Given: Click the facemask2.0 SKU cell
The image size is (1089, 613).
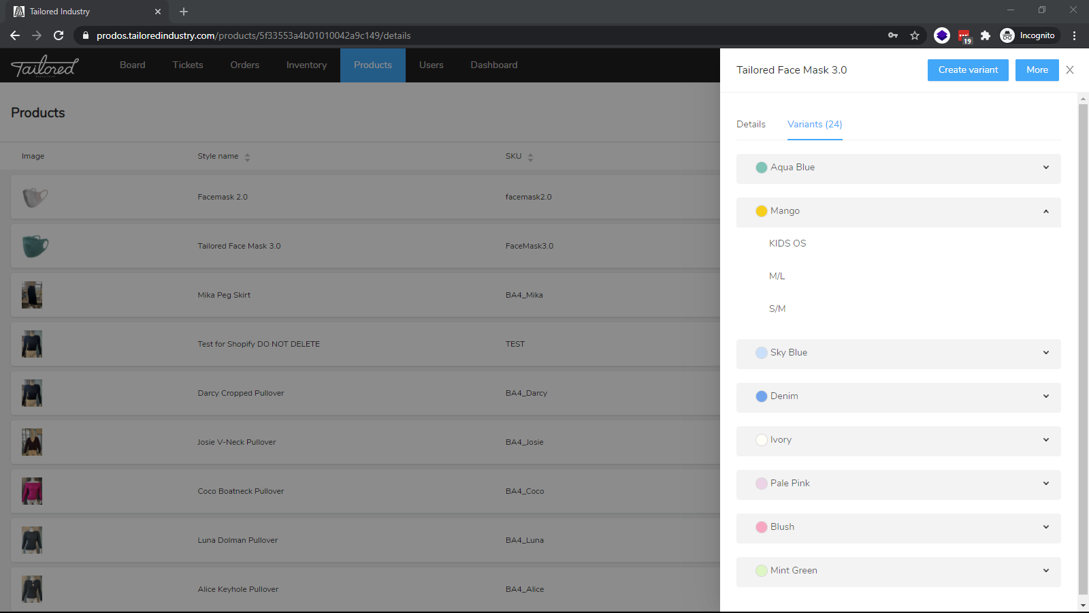Looking at the screenshot, I should click(528, 198).
